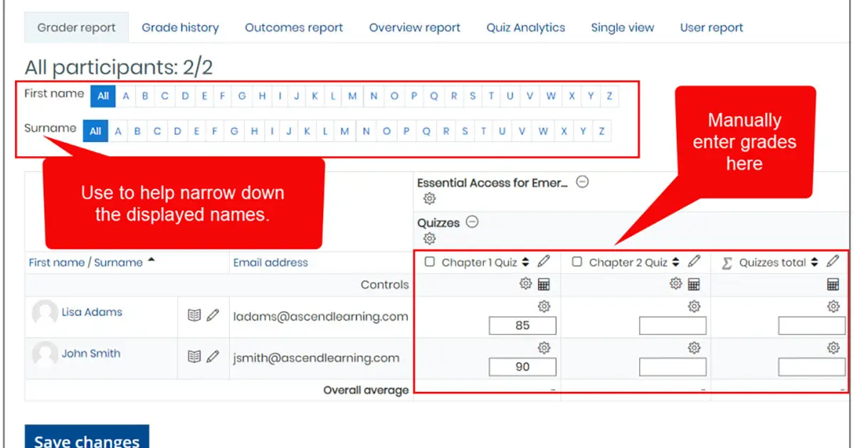Click the gear below the Quizzes category name

(428, 238)
